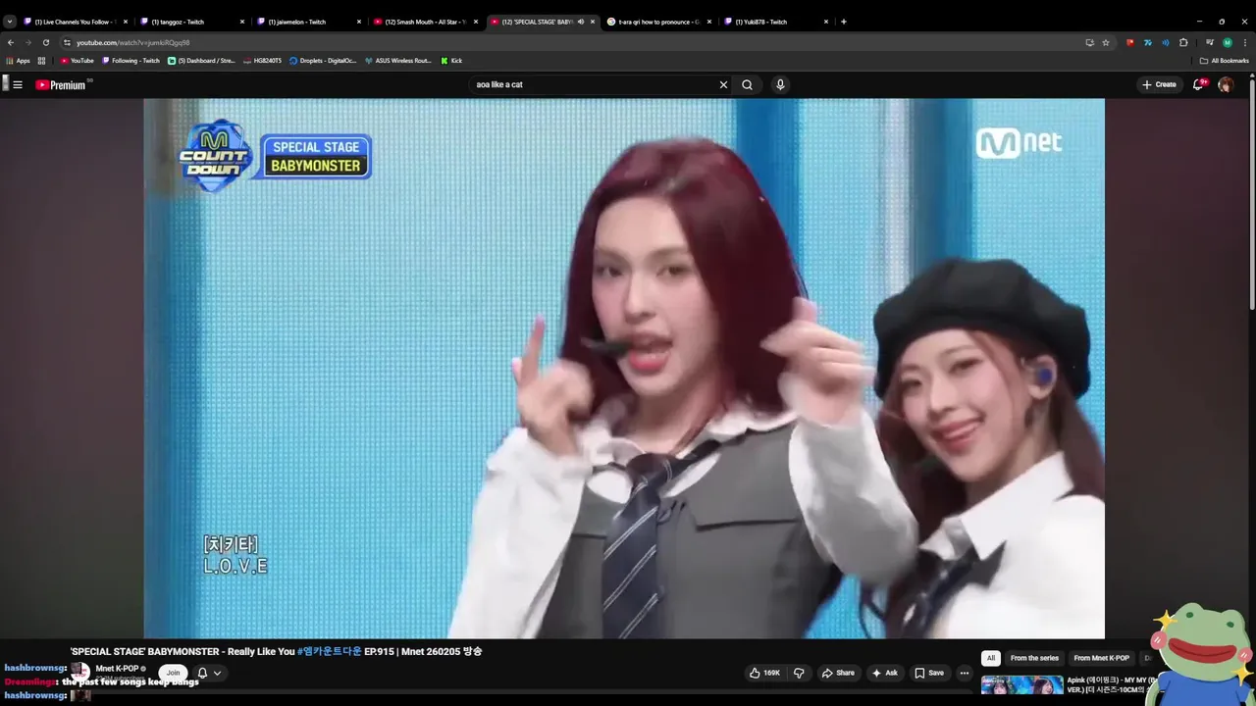Bookmark this page with star icon
The image size is (1256, 706).
1106,42
